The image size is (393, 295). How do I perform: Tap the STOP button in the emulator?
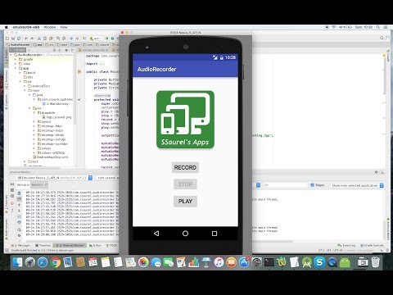(x=185, y=184)
